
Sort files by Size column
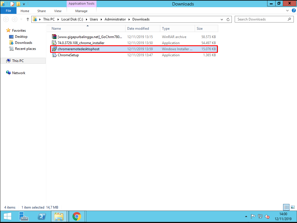(207, 29)
